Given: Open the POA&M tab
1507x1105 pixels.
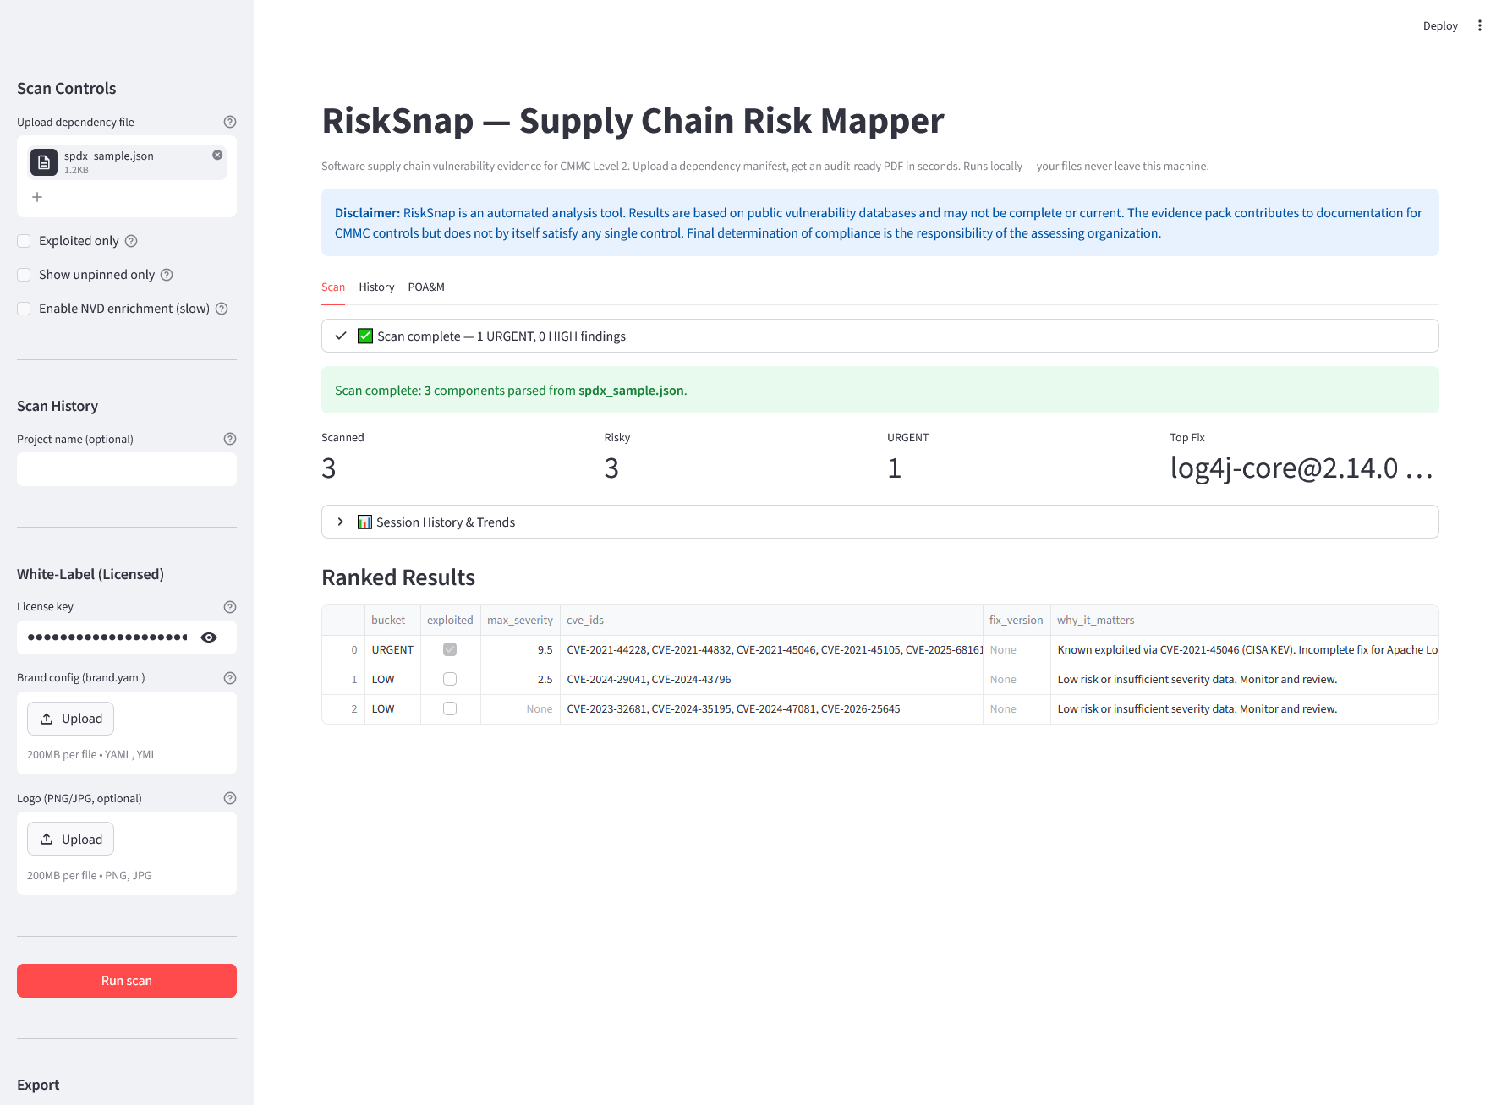Looking at the screenshot, I should click(426, 287).
